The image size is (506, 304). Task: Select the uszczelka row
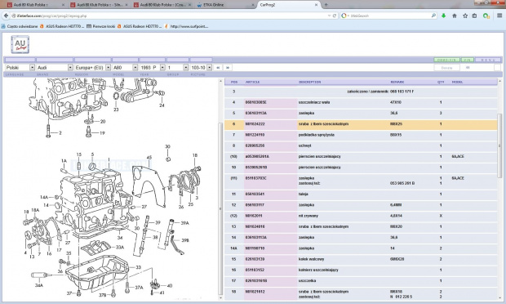pyautogui.click(x=361, y=281)
